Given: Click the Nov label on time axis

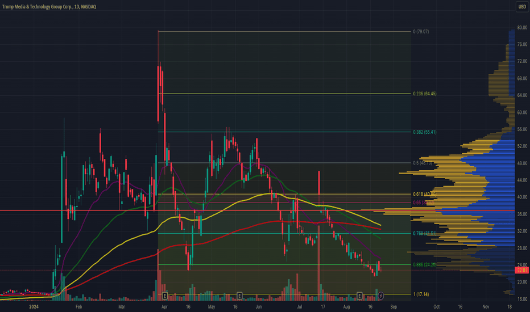Looking at the screenshot, I should point(486,307).
